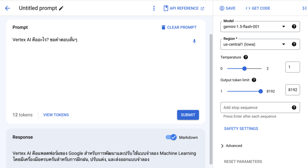Click the Response heading

[23, 137]
